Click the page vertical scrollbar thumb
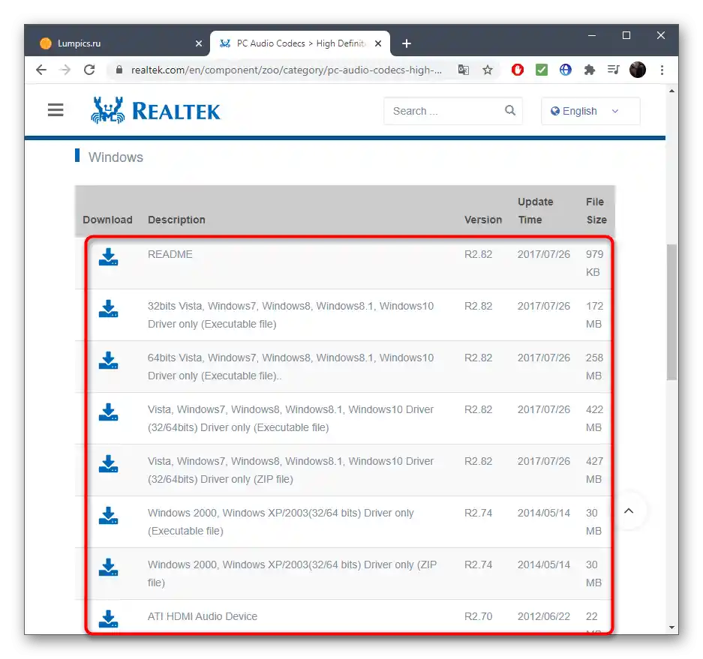Screen dimensions: 703x659 [671, 312]
